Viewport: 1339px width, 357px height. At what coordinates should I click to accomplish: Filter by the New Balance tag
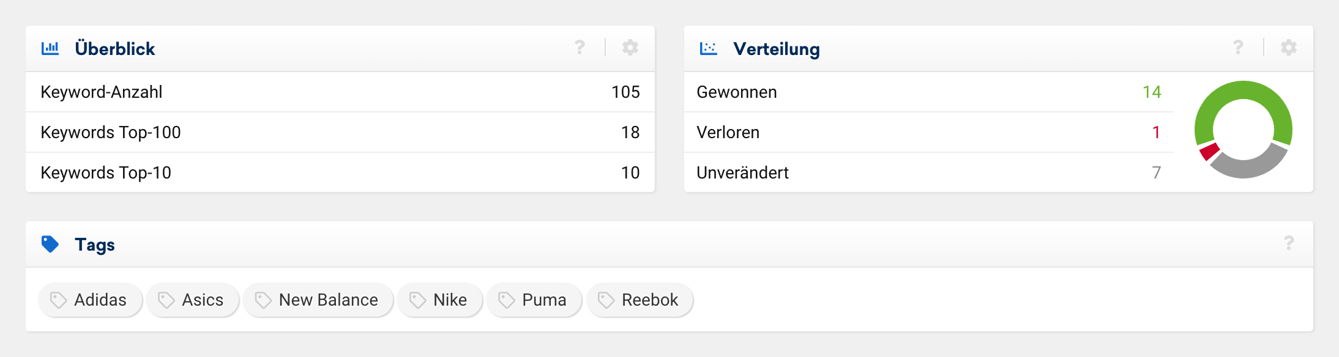[318, 300]
